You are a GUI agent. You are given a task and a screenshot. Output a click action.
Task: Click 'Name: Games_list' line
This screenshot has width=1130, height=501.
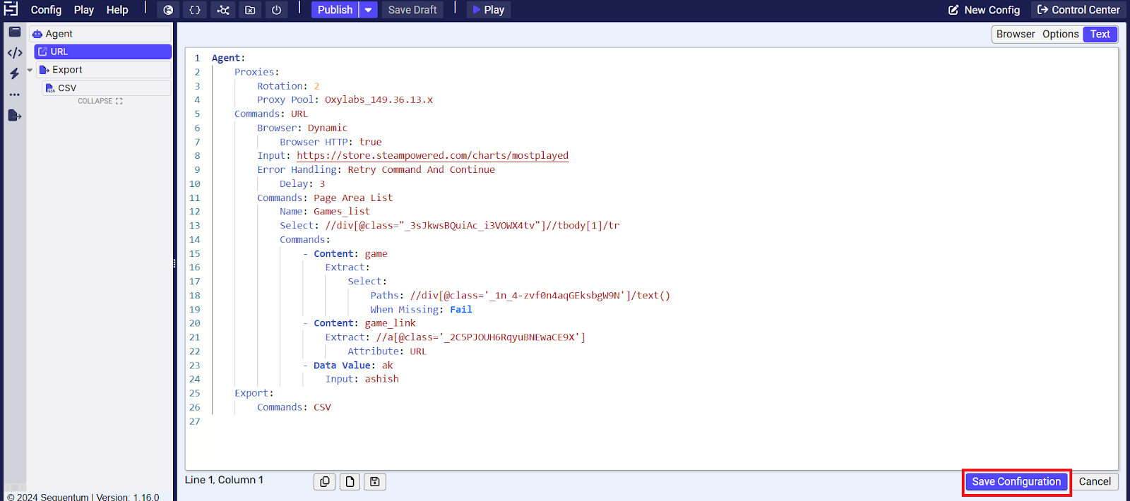[325, 212]
